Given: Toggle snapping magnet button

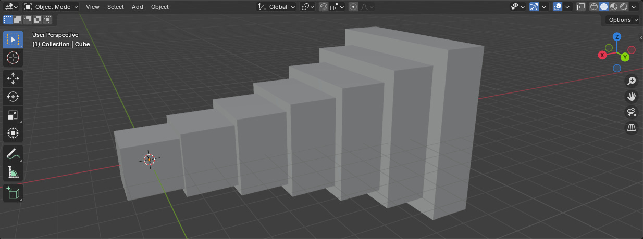Looking at the screenshot, I should tap(324, 7).
